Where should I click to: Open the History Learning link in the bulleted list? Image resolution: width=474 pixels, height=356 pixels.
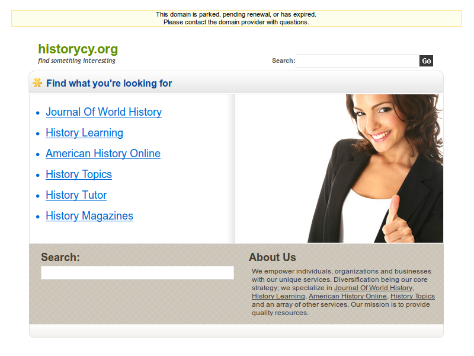coord(84,133)
